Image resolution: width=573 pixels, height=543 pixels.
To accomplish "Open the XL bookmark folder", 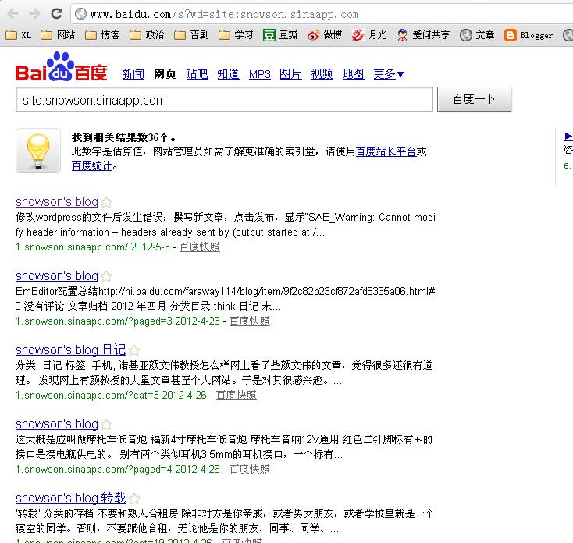I will coord(18,35).
